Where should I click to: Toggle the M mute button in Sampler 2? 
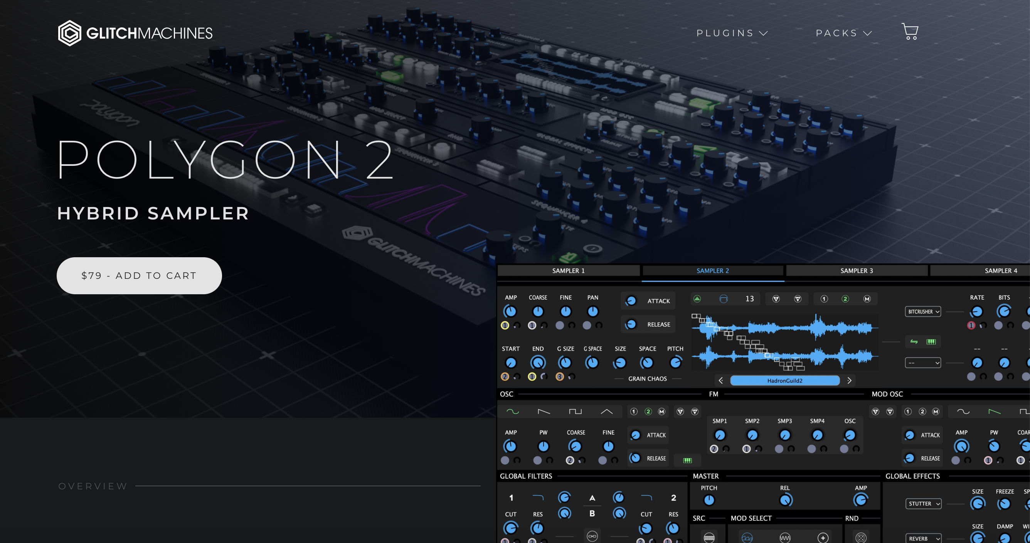coord(867,298)
